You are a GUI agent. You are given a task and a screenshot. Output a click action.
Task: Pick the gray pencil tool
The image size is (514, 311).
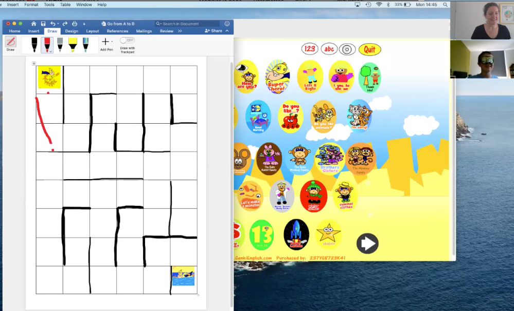point(60,44)
